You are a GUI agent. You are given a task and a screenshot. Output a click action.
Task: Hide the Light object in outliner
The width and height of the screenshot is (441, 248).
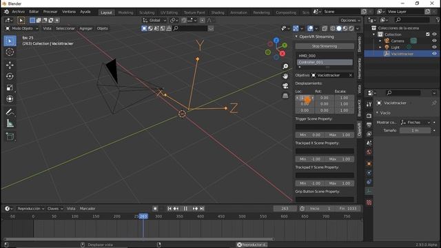[x=434, y=48]
